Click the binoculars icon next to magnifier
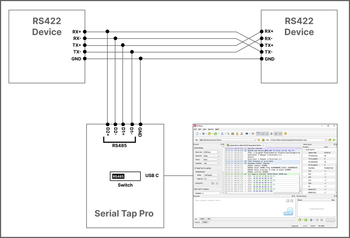Viewport: 350px width, 238px height. (x=233, y=133)
